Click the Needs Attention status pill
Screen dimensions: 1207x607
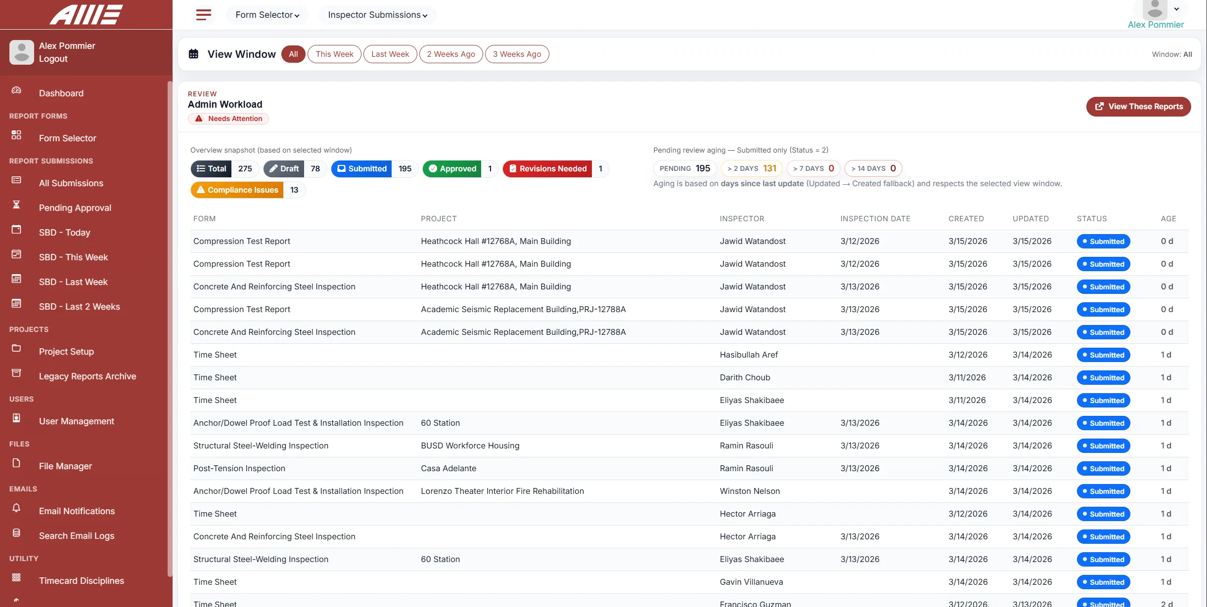click(228, 119)
